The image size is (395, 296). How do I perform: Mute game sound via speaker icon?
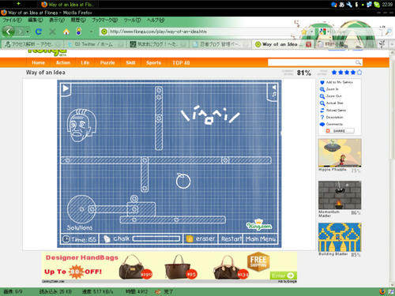274,87
